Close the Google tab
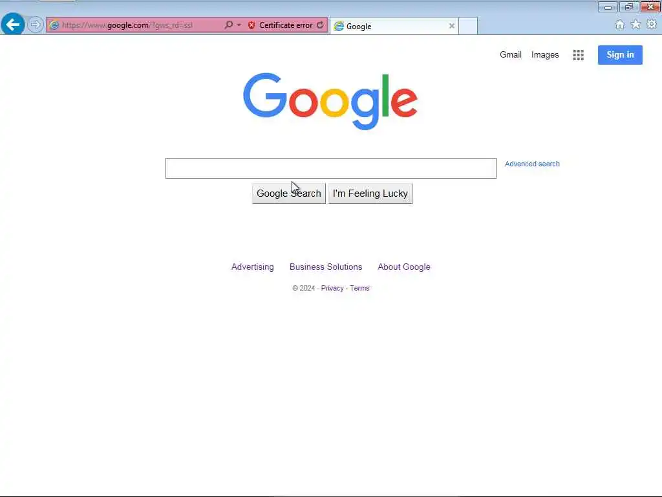Screen dimensions: 662x497 point(452,26)
